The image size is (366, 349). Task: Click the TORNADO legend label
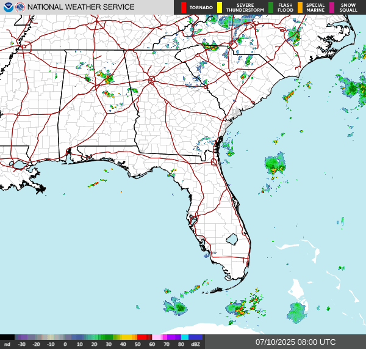[201, 8]
